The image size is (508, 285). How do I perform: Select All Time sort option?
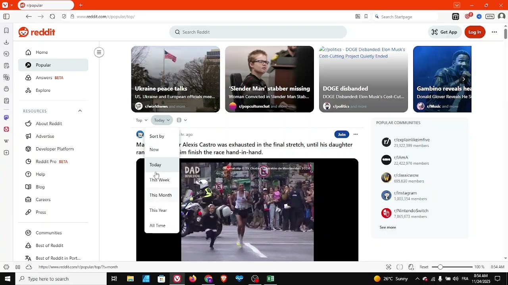(162, 226)
